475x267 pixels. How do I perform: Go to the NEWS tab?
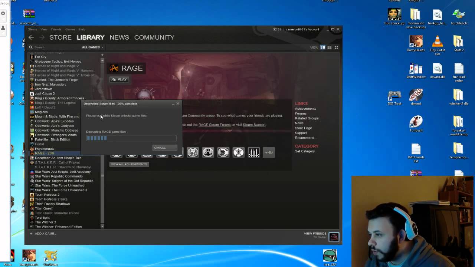tap(119, 37)
